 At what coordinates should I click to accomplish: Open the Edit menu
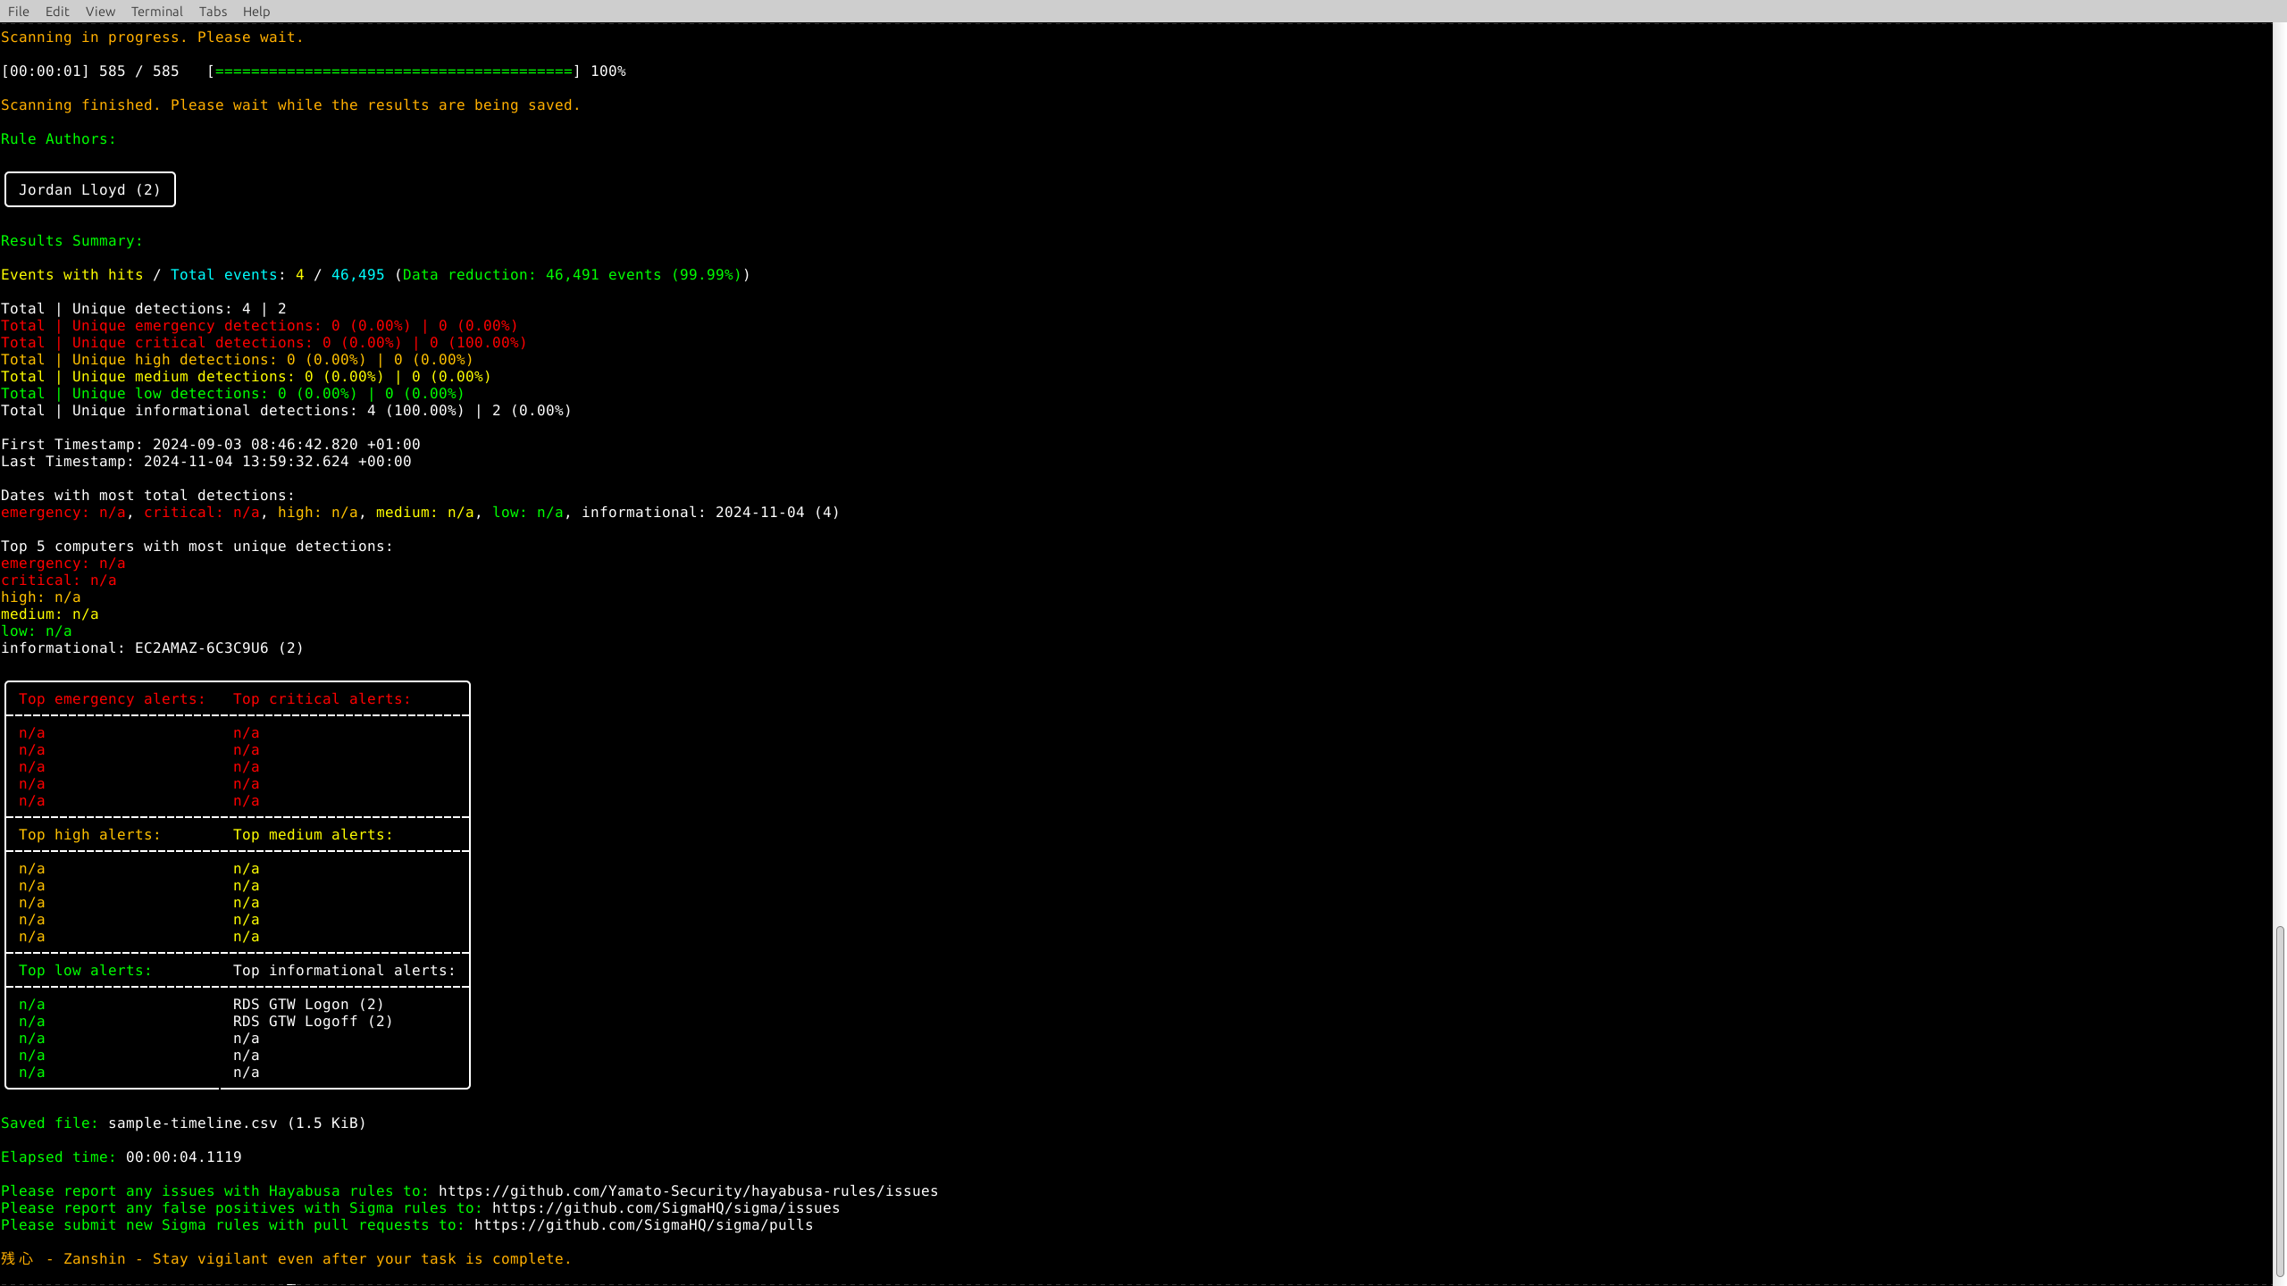click(x=57, y=12)
